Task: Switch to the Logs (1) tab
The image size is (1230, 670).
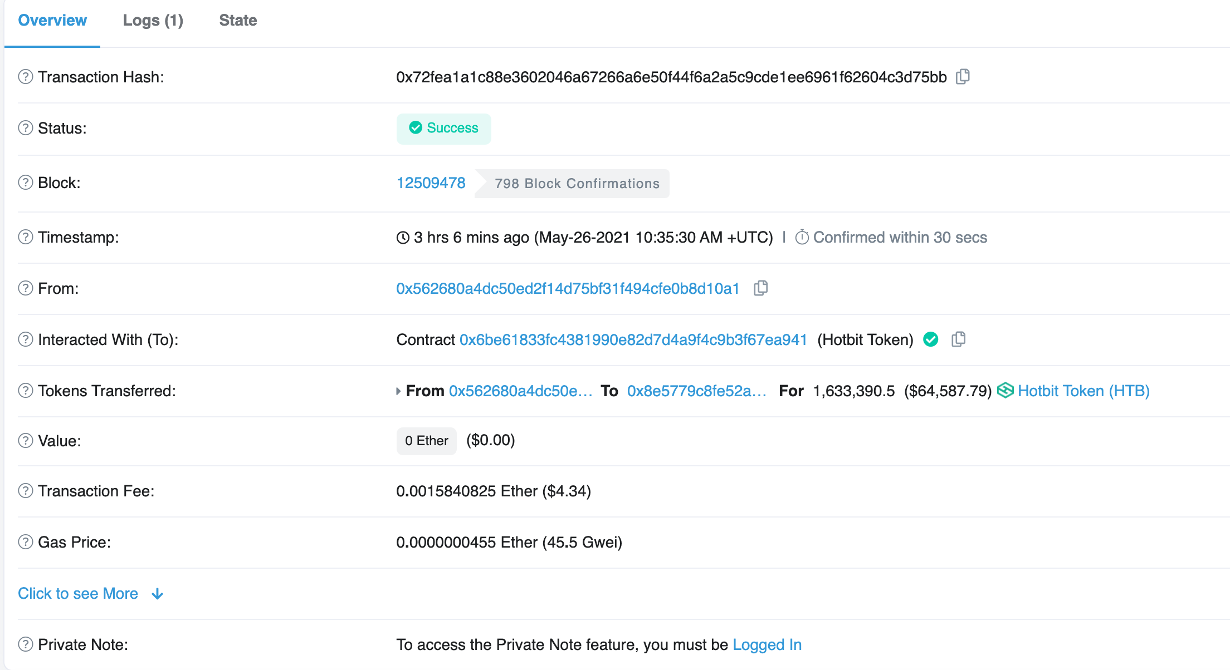Action: [x=153, y=21]
